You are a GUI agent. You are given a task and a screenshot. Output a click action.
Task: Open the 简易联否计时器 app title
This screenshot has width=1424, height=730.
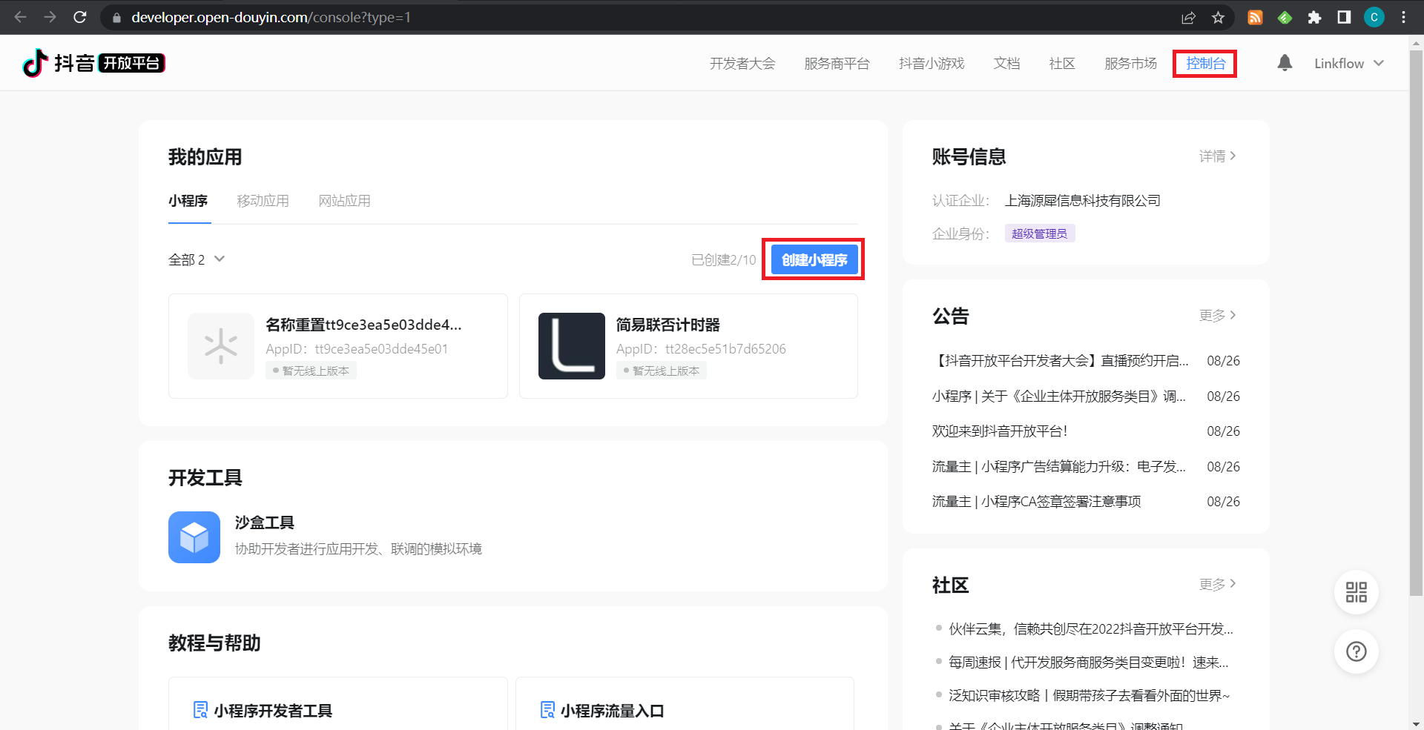tap(668, 325)
